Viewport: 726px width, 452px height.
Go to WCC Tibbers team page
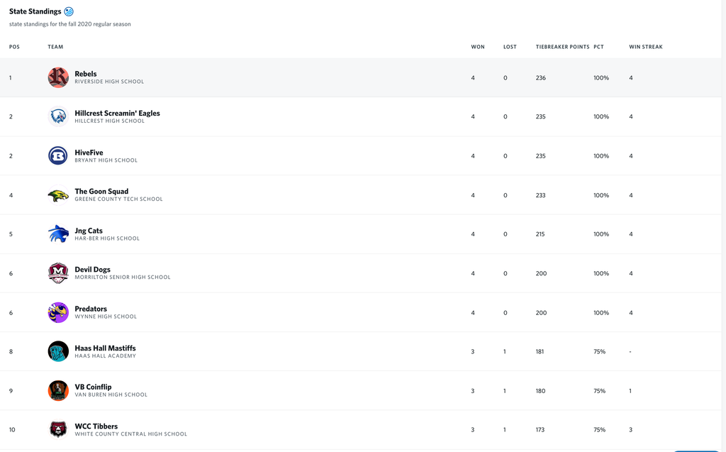coord(96,426)
